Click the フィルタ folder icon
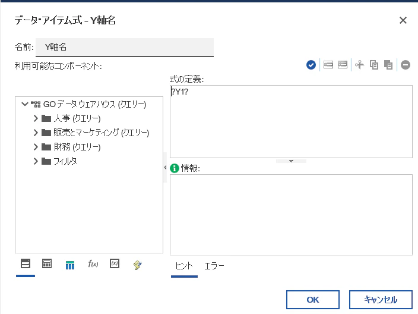Viewport: 418px width, 314px height. pyautogui.click(x=46, y=161)
